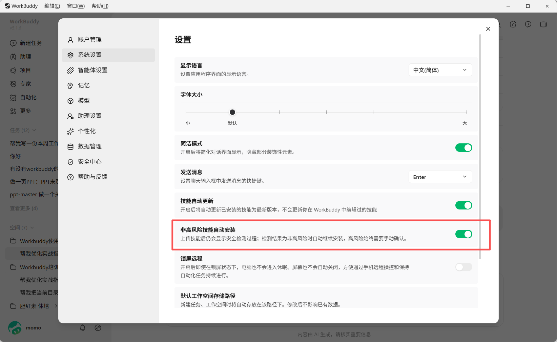Screen dimensions: 557x342
Task: Click the settings dialog scrollbar
Action: pyautogui.click(x=480, y=147)
